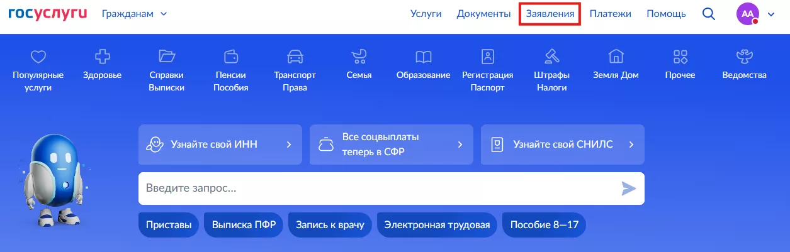This screenshot has width=790, height=252.
Task: Open the Помощь section
Action: [x=667, y=14]
